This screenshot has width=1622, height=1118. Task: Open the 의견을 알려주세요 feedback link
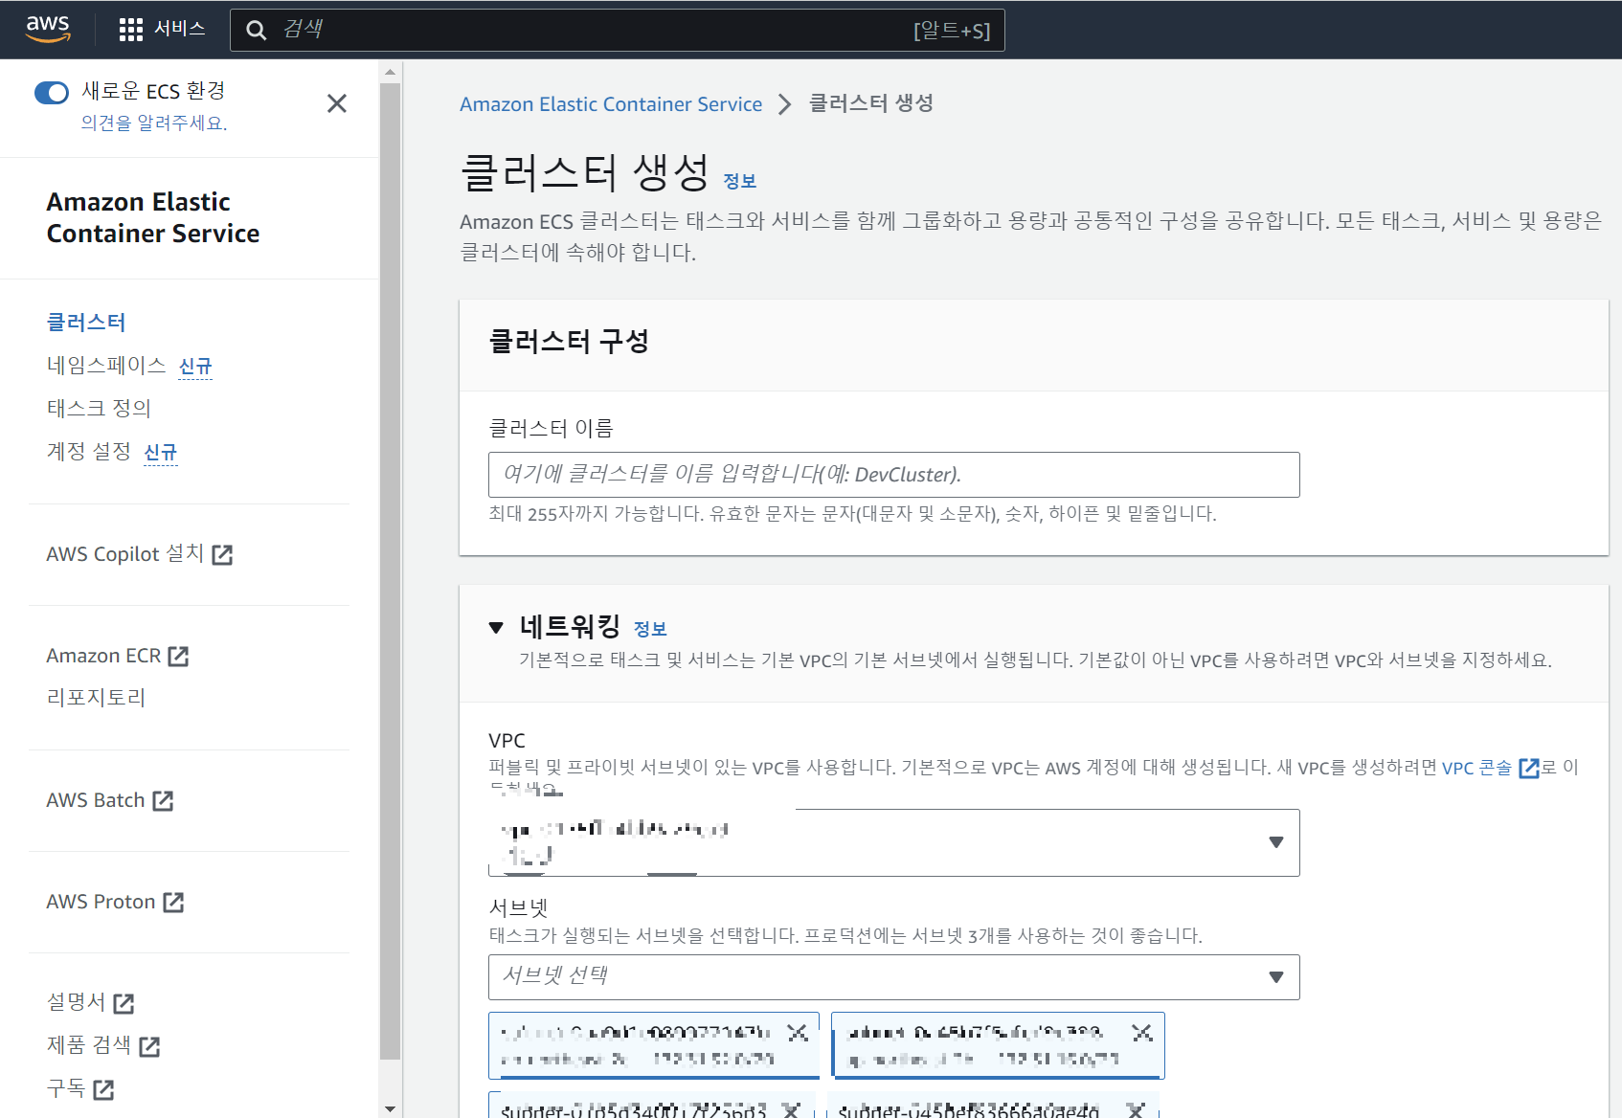pos(154,123)
